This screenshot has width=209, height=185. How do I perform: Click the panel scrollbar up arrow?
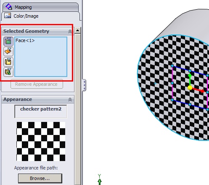pyautogui.click(x=78, y=30)
